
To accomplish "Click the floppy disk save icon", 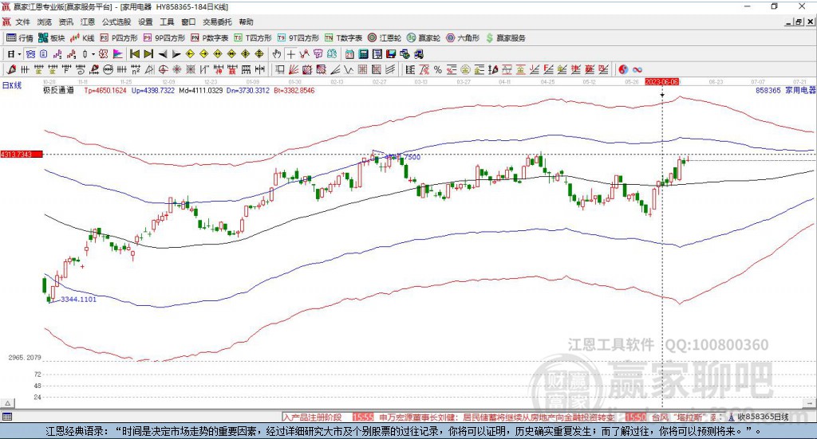I will pos(391,53).
